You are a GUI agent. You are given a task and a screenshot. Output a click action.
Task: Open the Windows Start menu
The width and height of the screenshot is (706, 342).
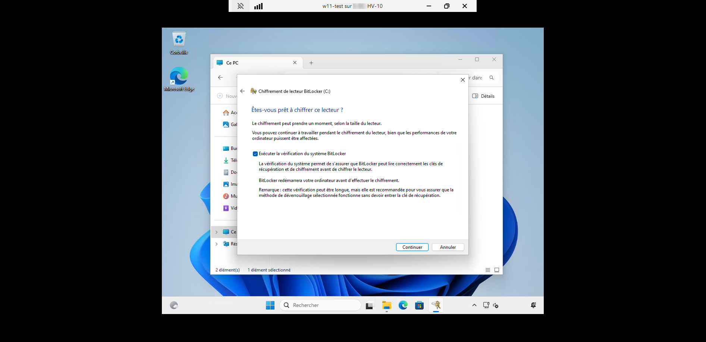coord(270,305)
